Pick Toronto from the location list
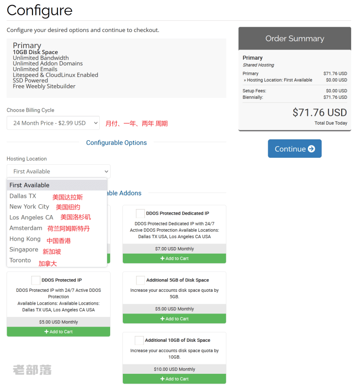This screenshot has height=386, width=353. pos(20,260)
